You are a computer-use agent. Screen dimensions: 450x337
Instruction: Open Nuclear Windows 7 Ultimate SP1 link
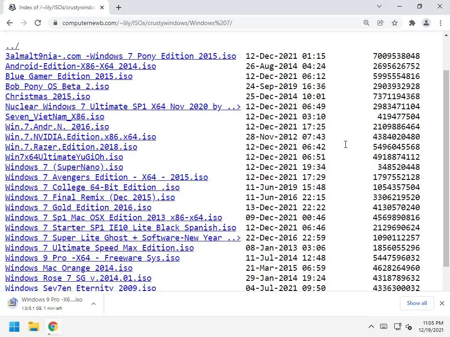point(123,106)
